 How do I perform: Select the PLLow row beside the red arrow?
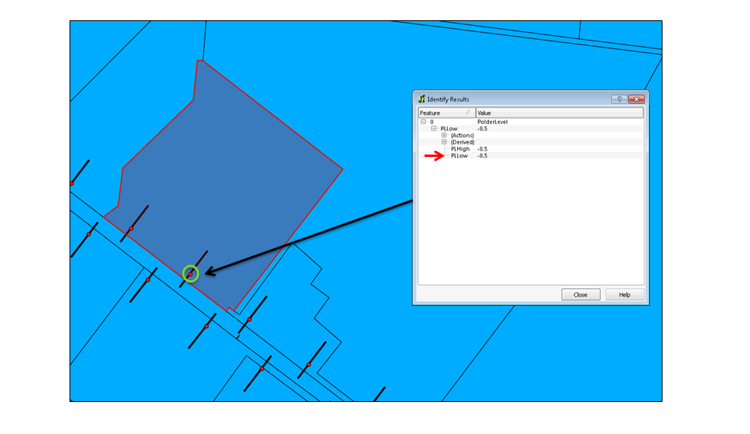pyautogui.click(x=459, y=156)
